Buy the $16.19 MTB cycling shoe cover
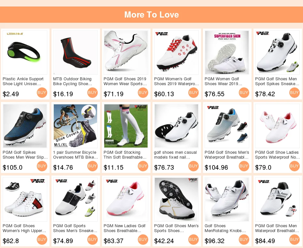Screen dimensions: 303x248 93,93
